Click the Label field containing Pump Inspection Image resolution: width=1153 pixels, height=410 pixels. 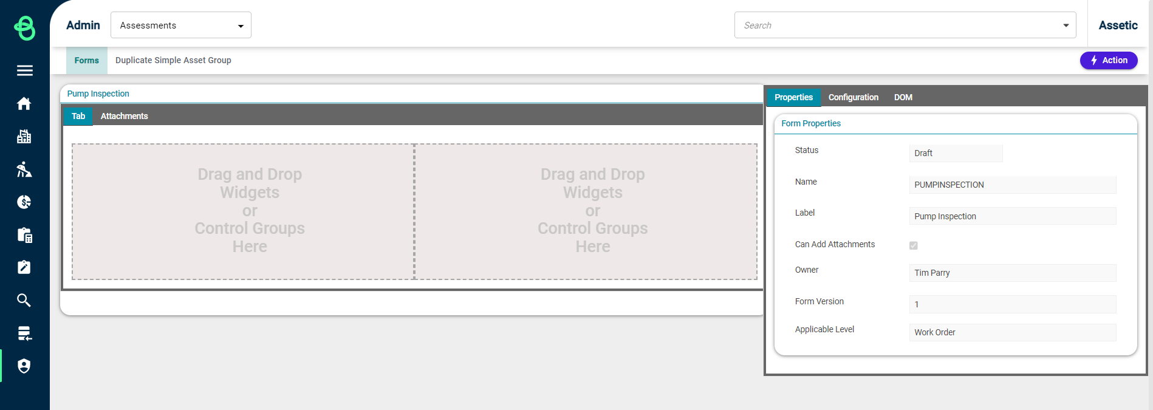1012,216
